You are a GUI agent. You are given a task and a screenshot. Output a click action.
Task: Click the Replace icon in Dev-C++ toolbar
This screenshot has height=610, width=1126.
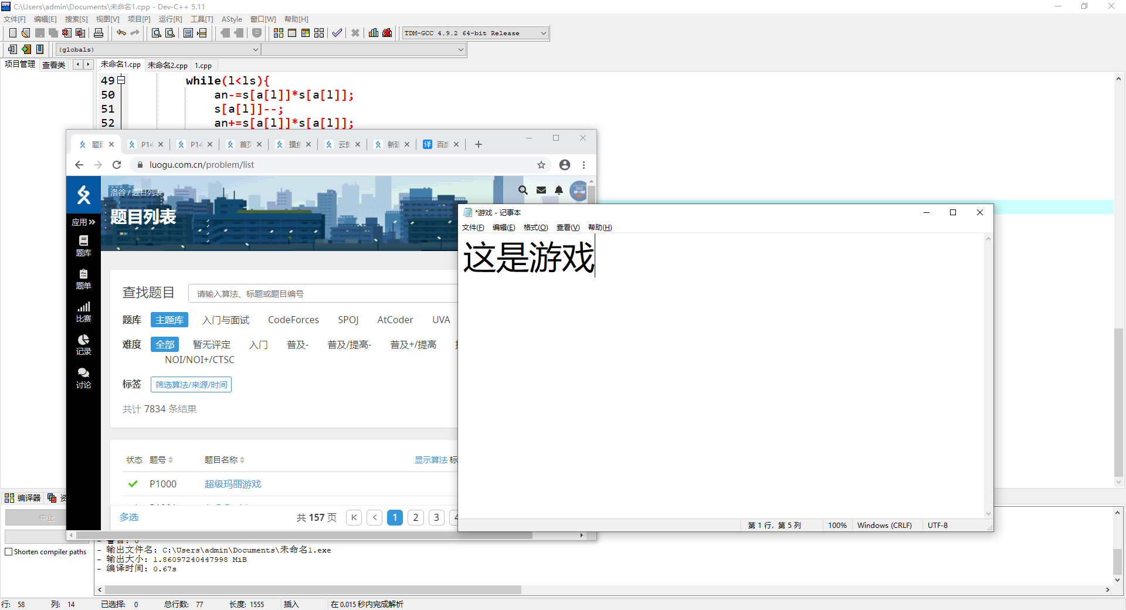pyautogui.click(x=170, y=33)
